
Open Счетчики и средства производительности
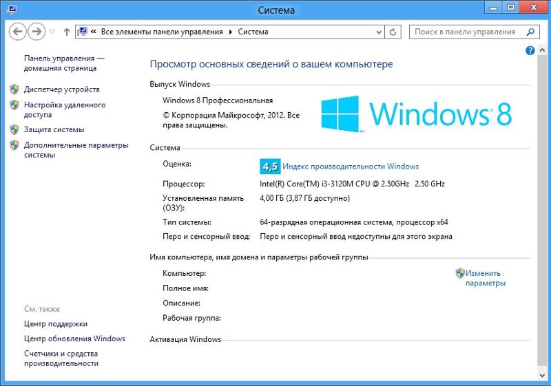(61, 358)
